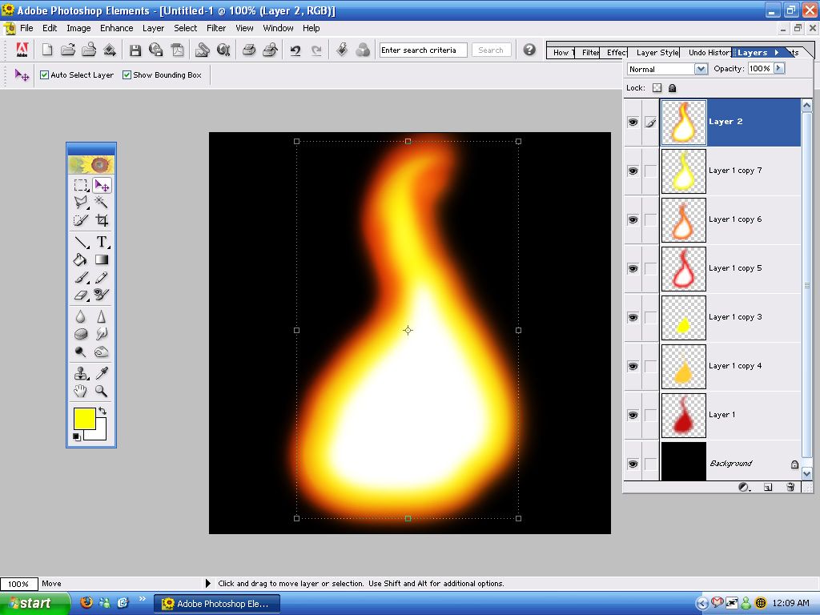The height and width of the screenshot is (615, 820).
Task: Open the Enhance menu
Action: tap(116, 28)
